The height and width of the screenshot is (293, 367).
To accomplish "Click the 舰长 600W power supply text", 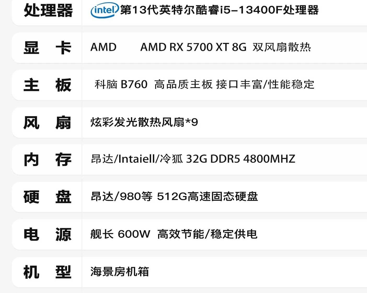I will 121,234.
